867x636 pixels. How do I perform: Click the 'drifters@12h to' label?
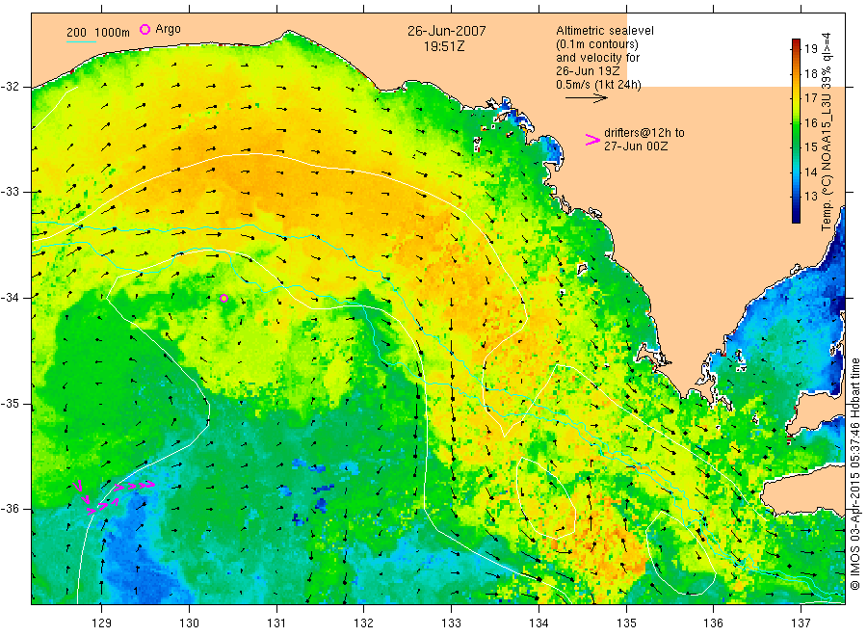(644, 133)
